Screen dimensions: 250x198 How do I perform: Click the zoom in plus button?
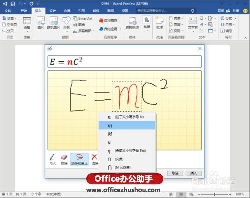point(230,194)
